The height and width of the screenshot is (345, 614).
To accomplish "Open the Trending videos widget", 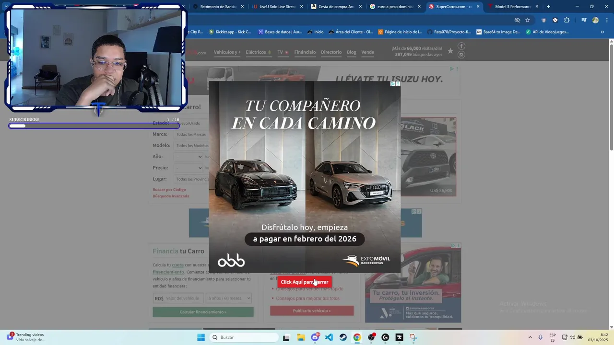I will point(26,337).
